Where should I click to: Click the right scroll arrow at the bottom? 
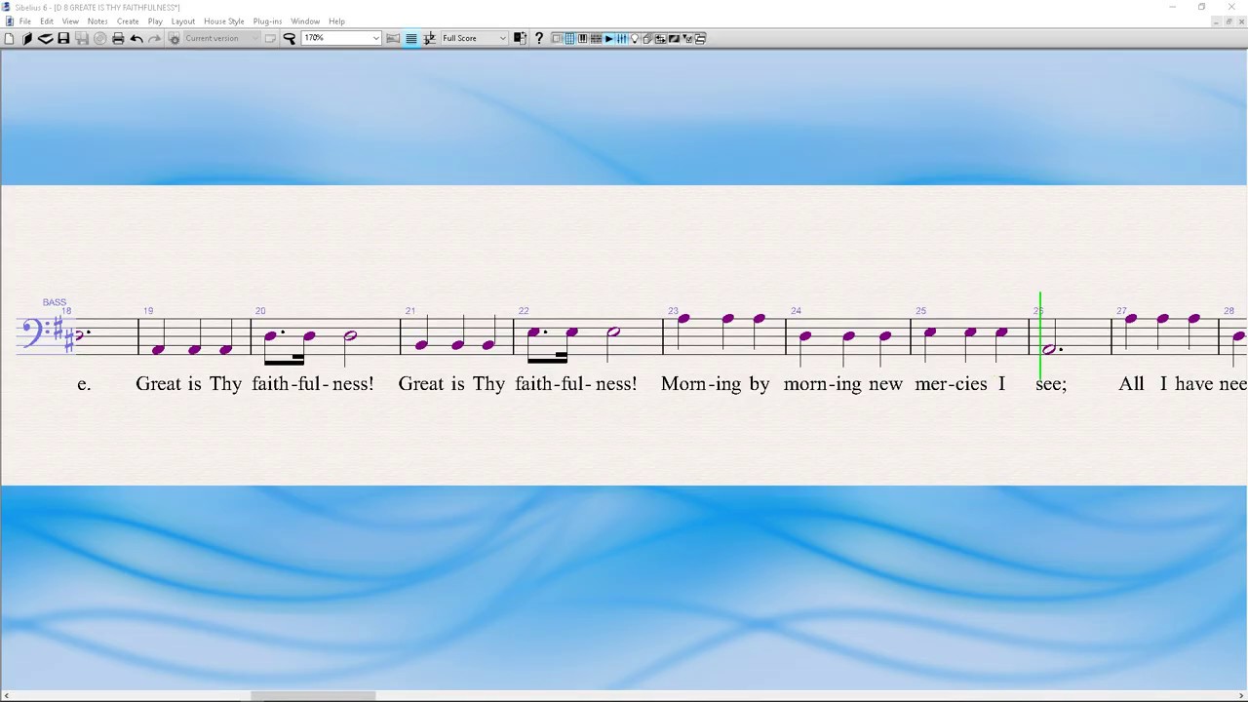(1242, 696)
